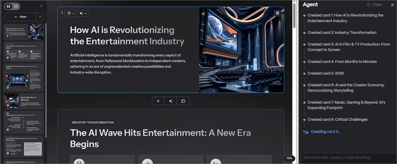Click the Clear button in Agent panel
The height and width of the screenshot is (164, 397).
coord(374,5)
